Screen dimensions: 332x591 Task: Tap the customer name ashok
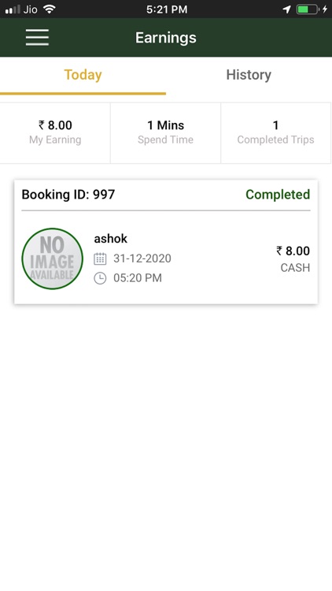click(x=111, y=239)
